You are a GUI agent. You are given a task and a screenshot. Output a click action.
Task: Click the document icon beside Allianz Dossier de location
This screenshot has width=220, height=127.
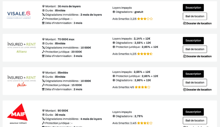184,56
